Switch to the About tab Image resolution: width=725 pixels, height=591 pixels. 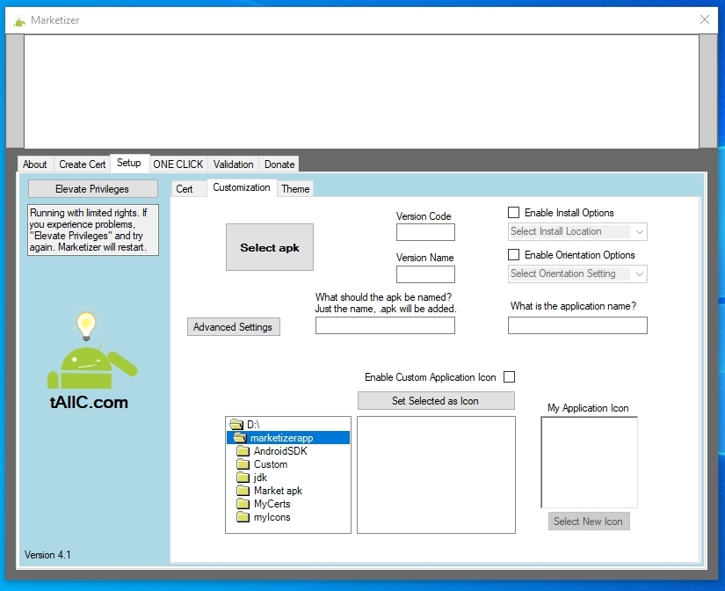tap(35, 164)
